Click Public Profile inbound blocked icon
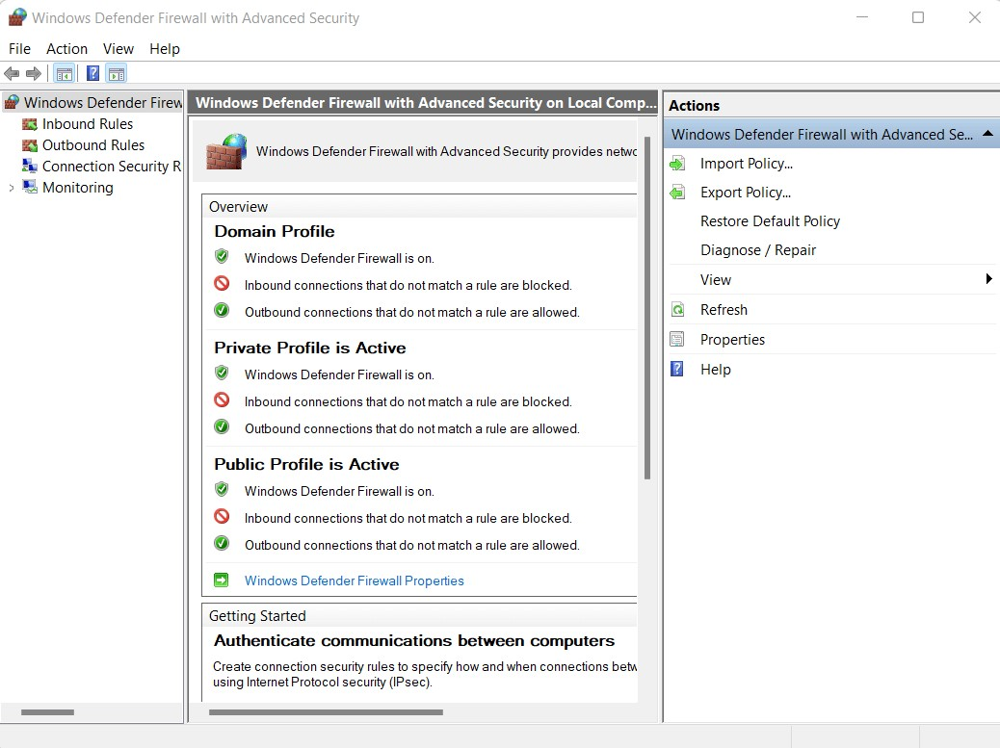The width and height of the screenshot is (1000, 748). (x=222, y=517)
